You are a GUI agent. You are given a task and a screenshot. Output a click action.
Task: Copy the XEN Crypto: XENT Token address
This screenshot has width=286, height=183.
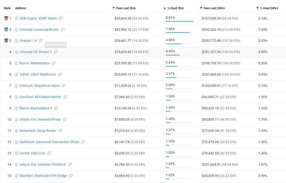[x=61, y=18]
